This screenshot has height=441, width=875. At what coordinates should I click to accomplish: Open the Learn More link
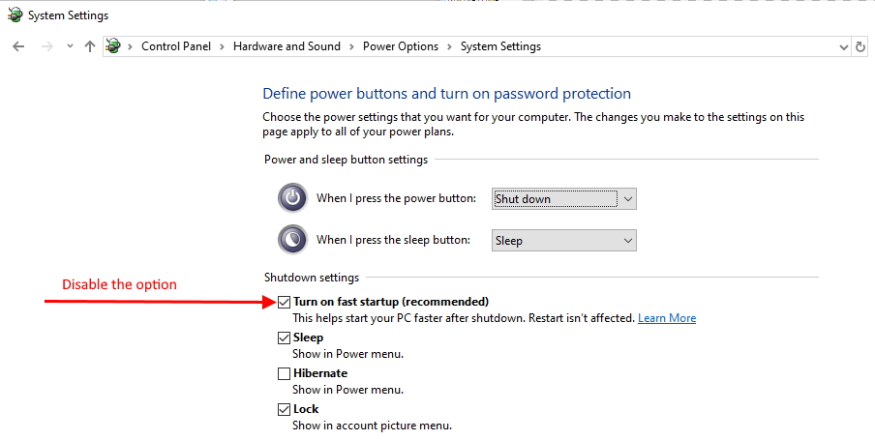pyautogui.click(x=667, y=318)
